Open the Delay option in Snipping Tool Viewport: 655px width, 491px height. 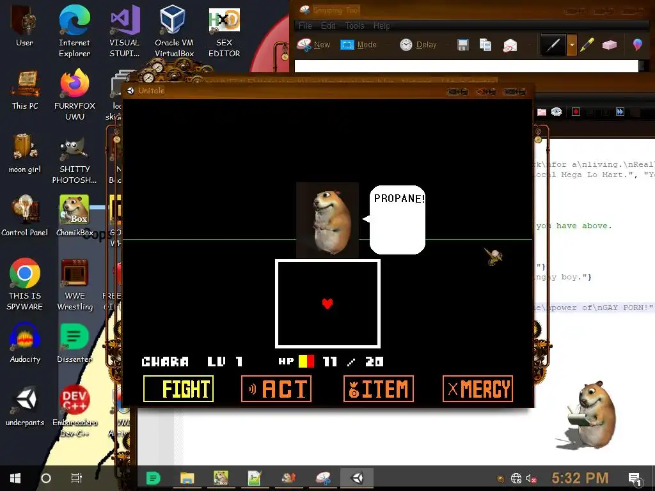coord(418,44)
